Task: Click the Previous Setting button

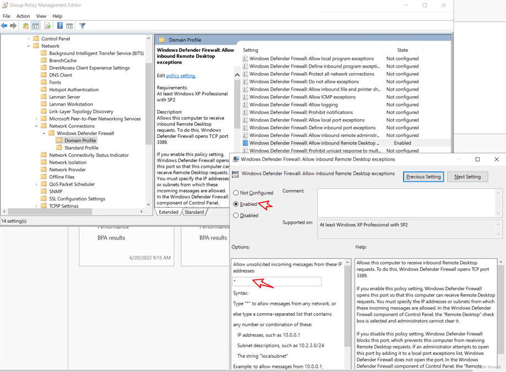Action: click(423, 176)
